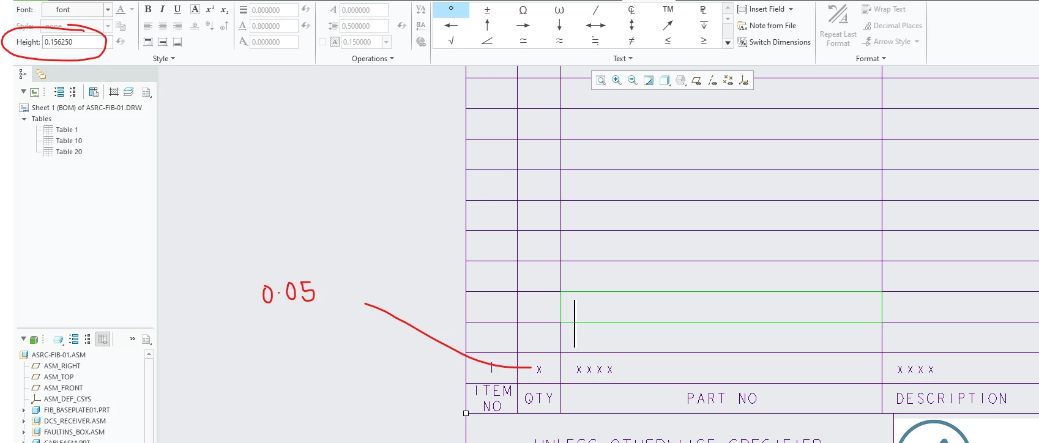Click the text width factor field 0.800000
Image resolution: width=1039 pixels, height=443 pixels.
274,26
